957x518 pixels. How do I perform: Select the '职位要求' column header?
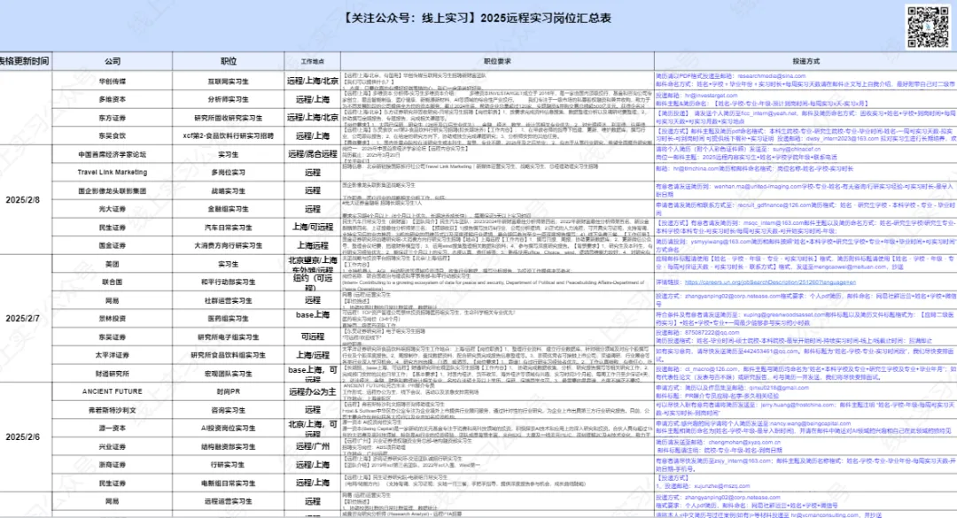click(497, 61)
